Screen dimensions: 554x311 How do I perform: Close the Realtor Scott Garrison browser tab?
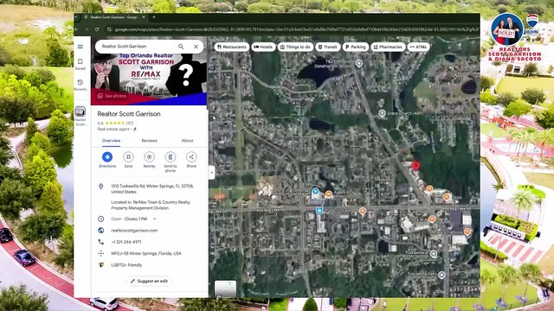(144, 17)
